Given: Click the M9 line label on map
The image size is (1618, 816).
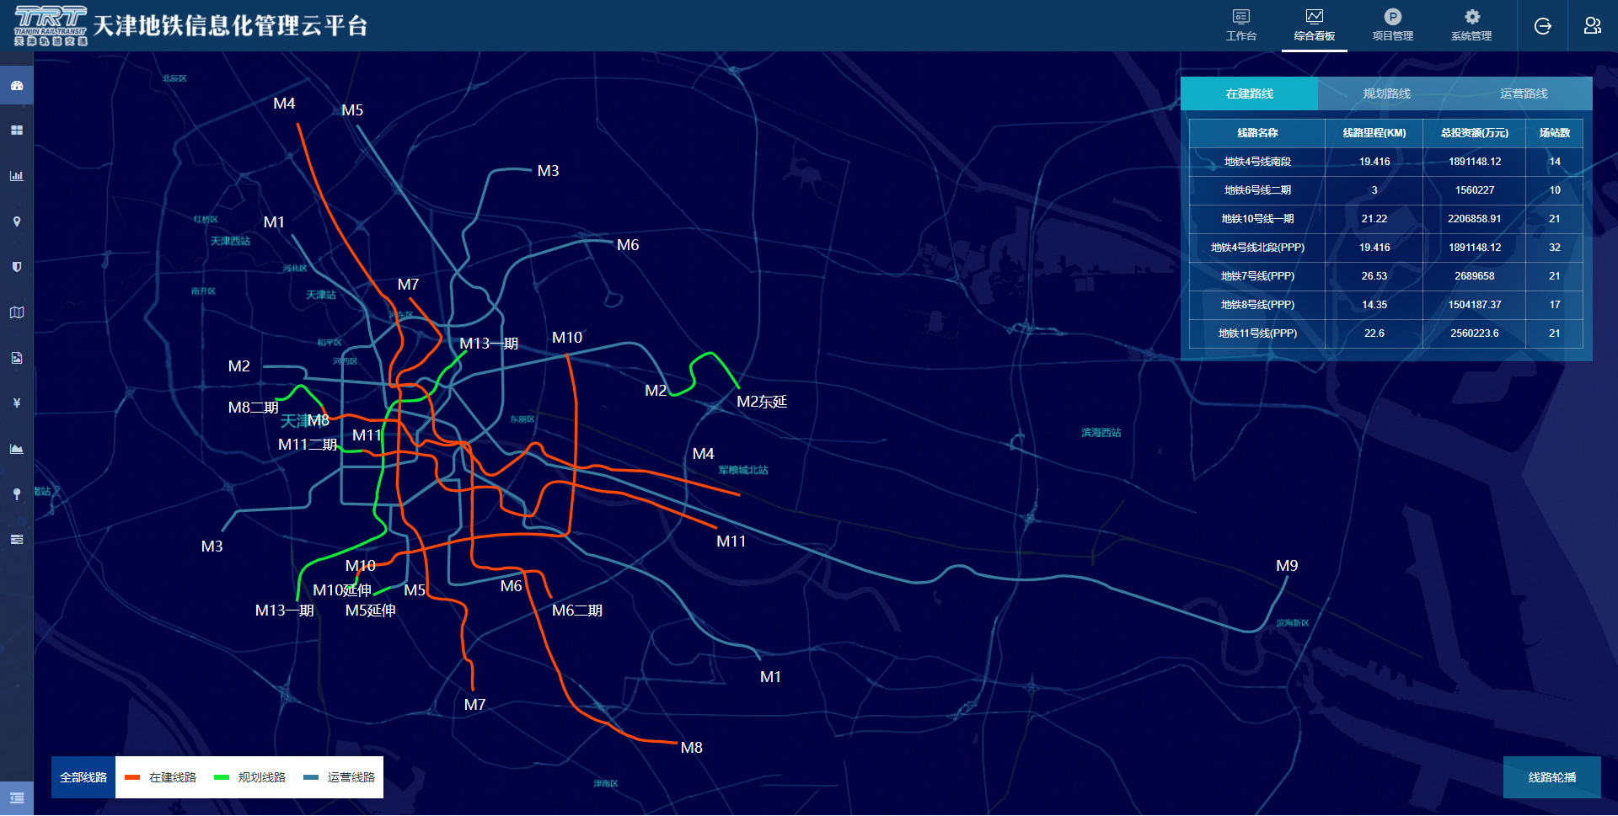Looking at the screenshot, I should (x=1287, y=566).
